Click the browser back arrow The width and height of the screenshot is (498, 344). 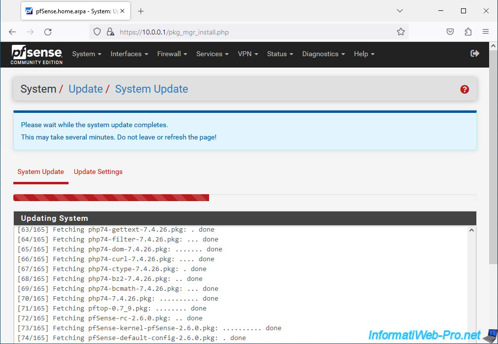coord(12,32)
